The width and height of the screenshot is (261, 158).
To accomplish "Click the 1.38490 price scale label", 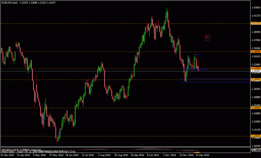I will [x=256, y=32].
